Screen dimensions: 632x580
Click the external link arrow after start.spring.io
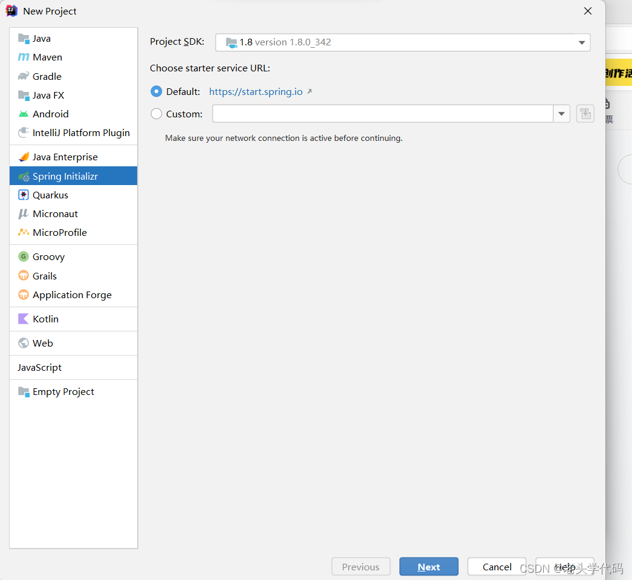click(309, 91)
